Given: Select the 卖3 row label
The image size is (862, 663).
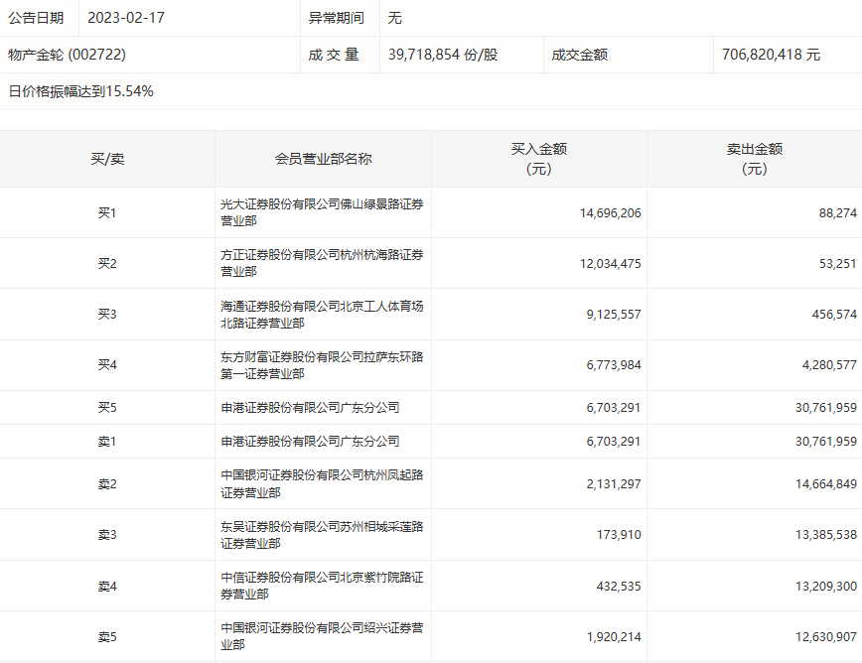Looking at the screenshot, I should pyautogui.click(x=107, y=534).
